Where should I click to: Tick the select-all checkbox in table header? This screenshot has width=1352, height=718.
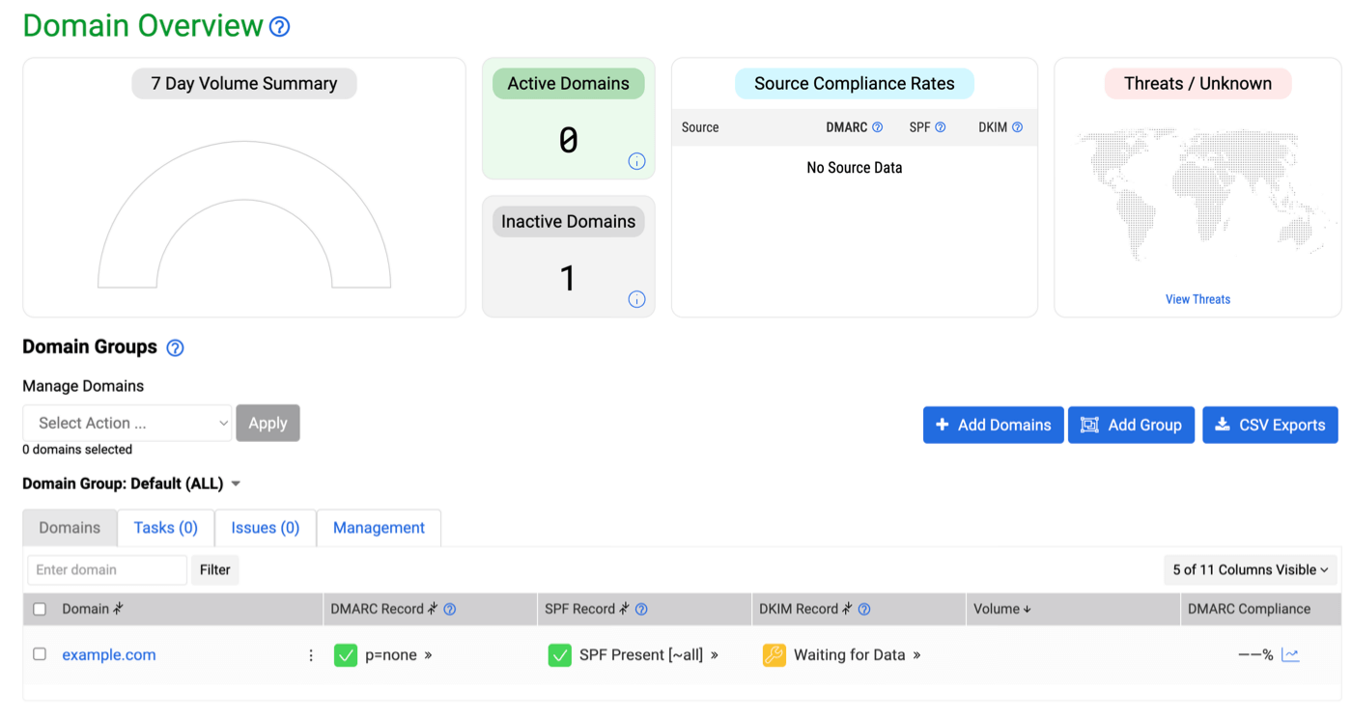coord(40,609)
